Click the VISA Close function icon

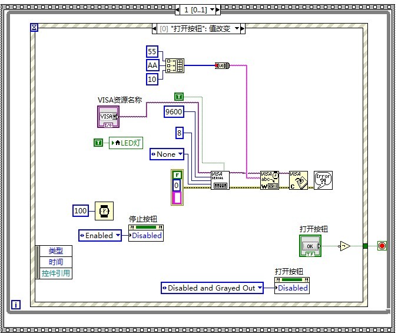(x=298, y=180)
